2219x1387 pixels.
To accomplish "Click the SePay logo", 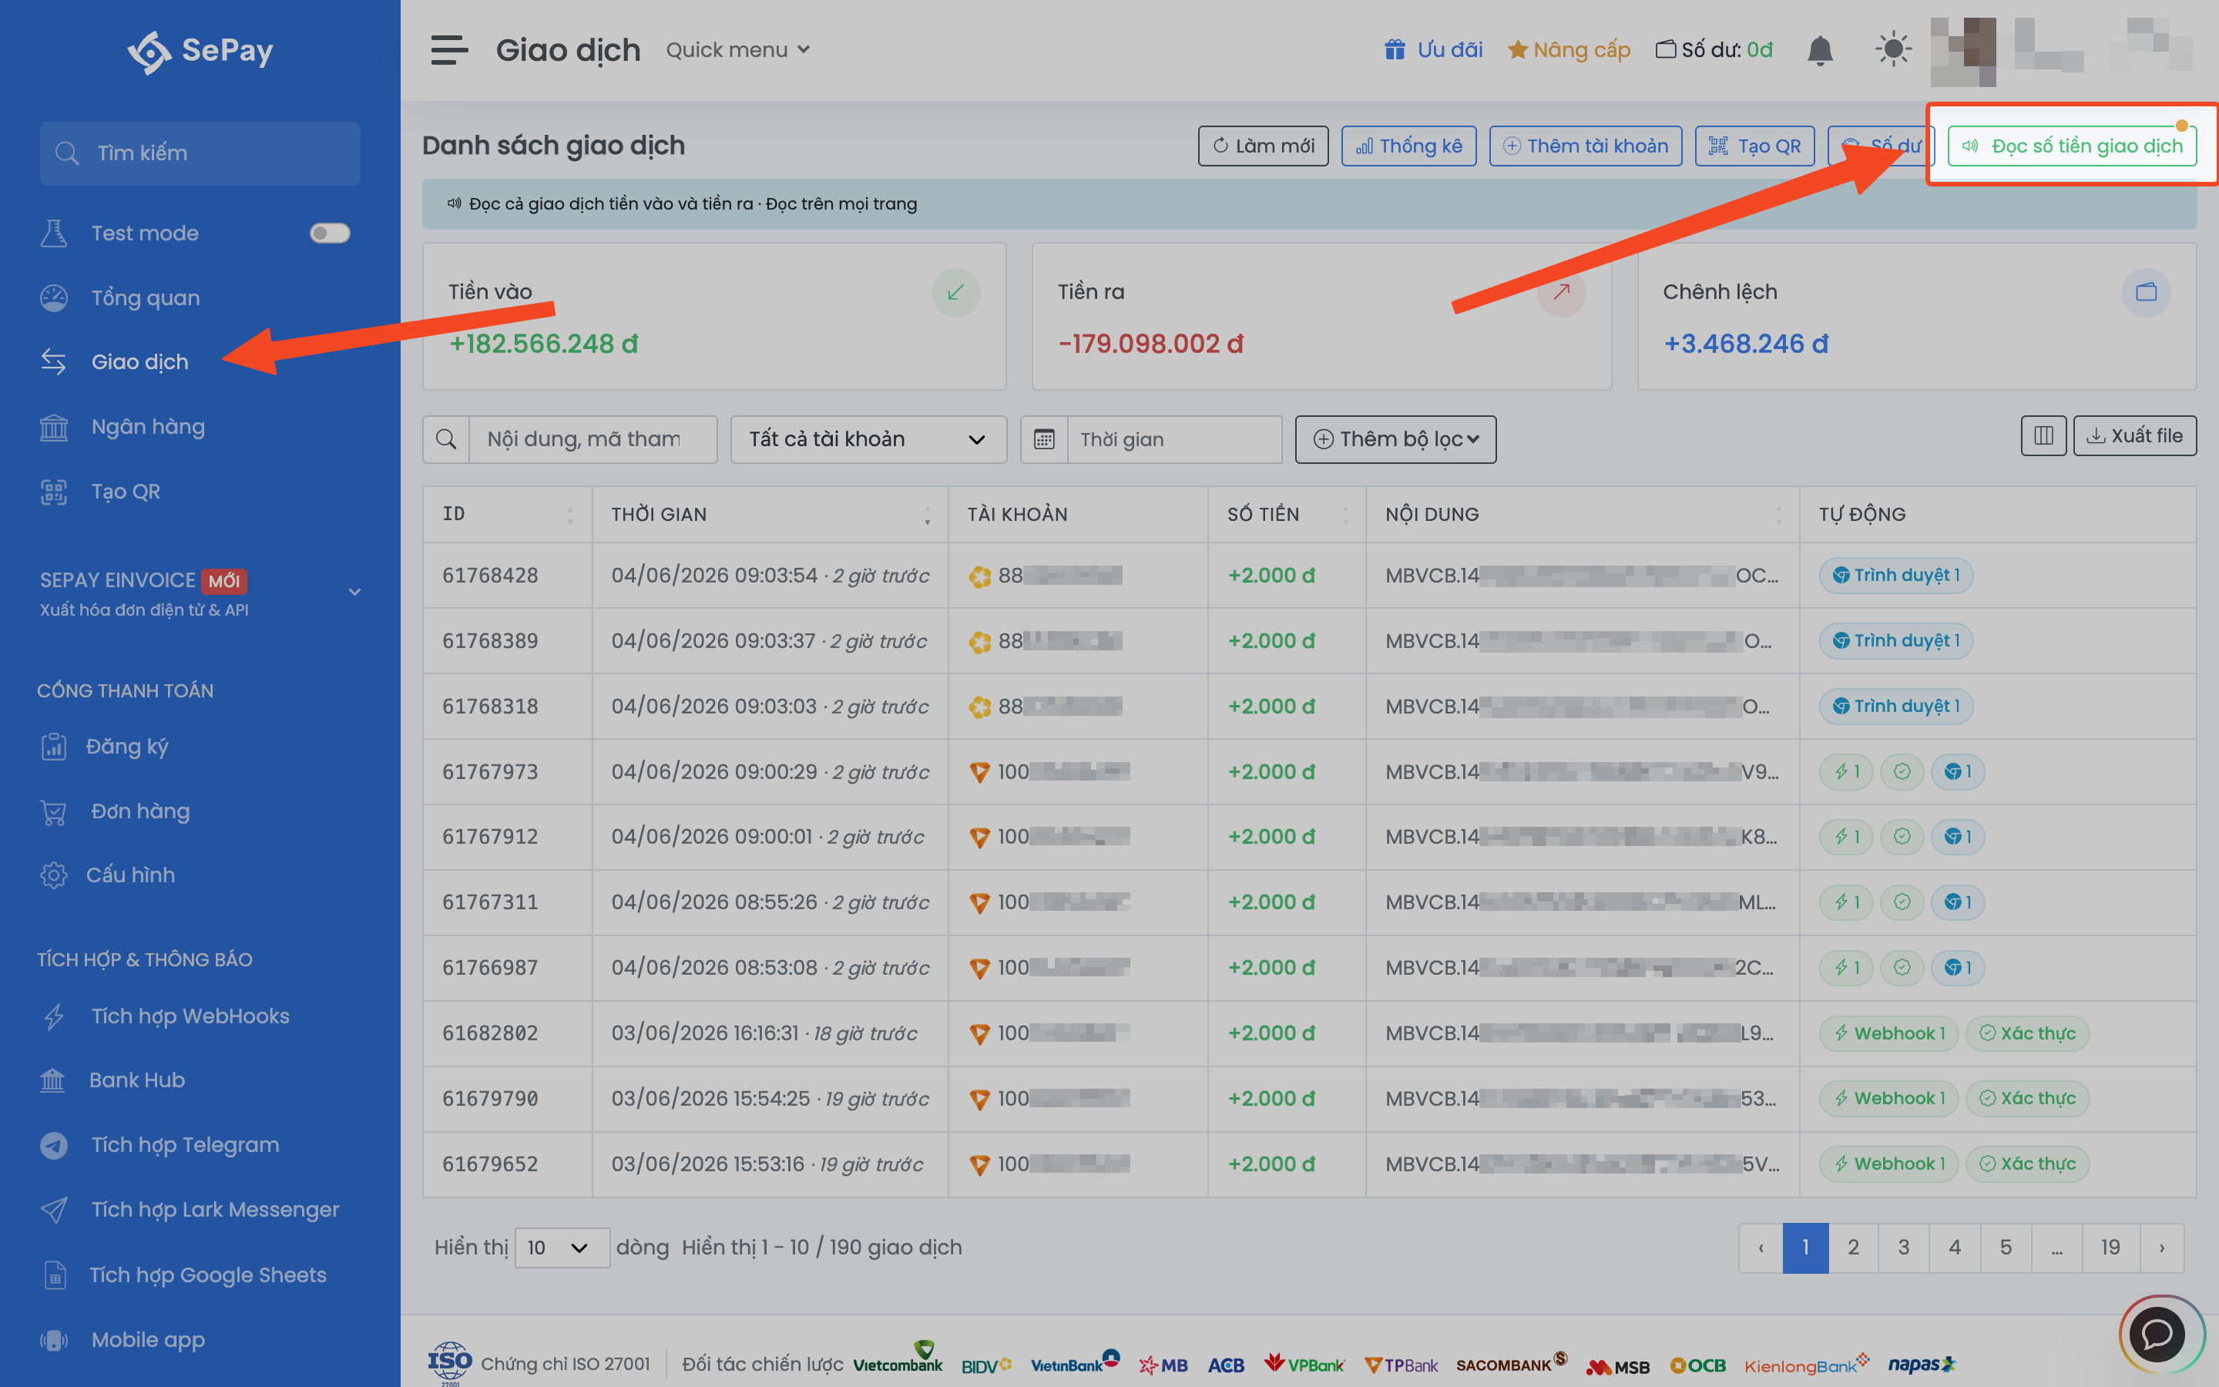I will pyautogui.click(x=200, y=52).
